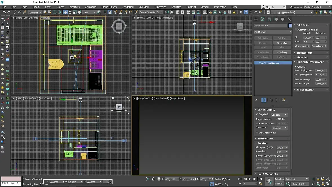Image resolution: width=332 pixels, height=187 pixels.
Task: Expand the Bokeh effects rollout
Action: click(304, 53)
